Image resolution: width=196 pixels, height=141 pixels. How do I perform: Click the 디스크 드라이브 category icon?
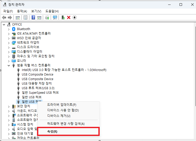point(14,48)
